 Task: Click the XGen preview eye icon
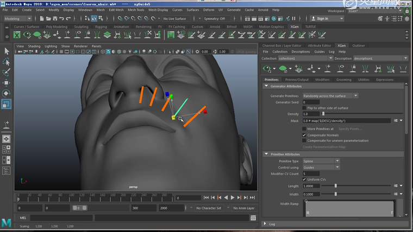tap(267, 69)
